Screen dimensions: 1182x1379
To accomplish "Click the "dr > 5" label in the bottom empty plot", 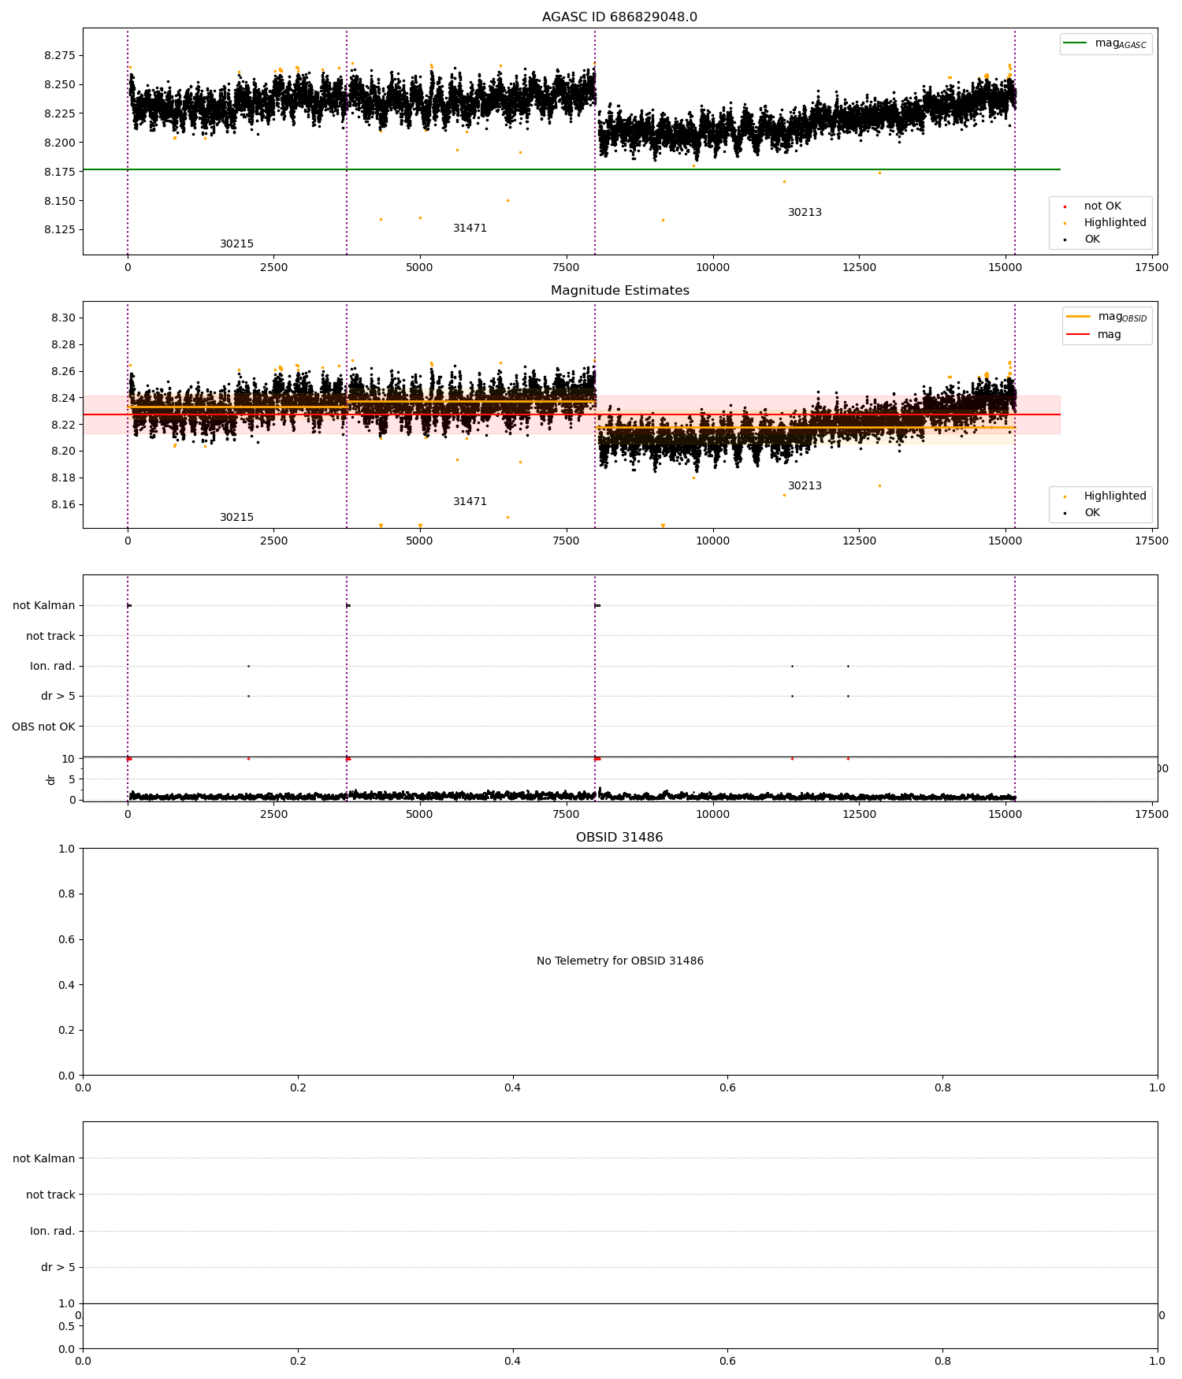I will [x=58, y=1267].
